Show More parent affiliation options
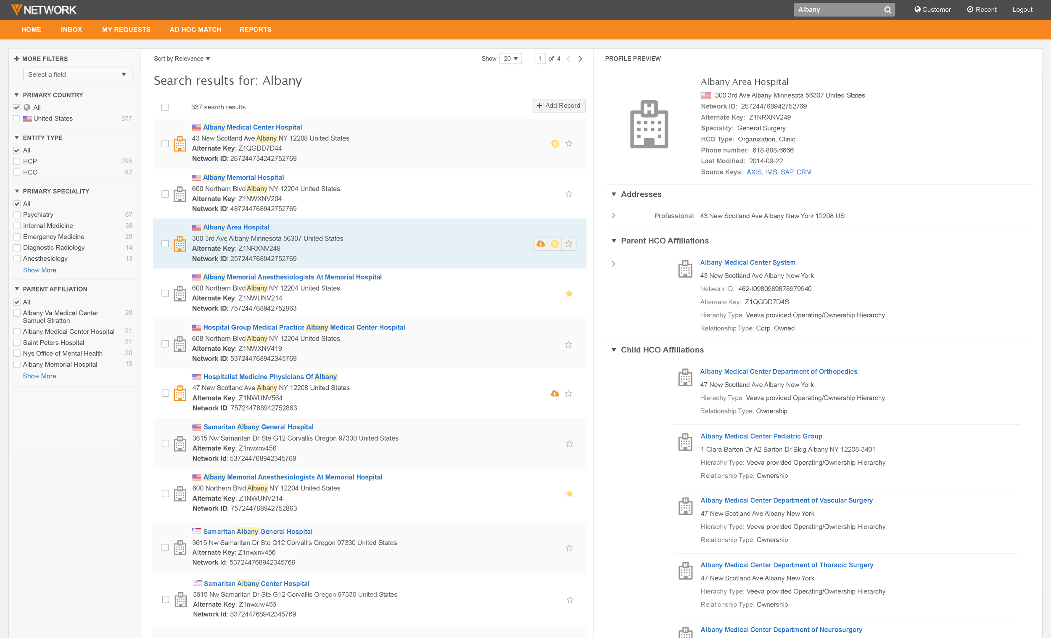1051x638 pixels. tap(39, 376)
